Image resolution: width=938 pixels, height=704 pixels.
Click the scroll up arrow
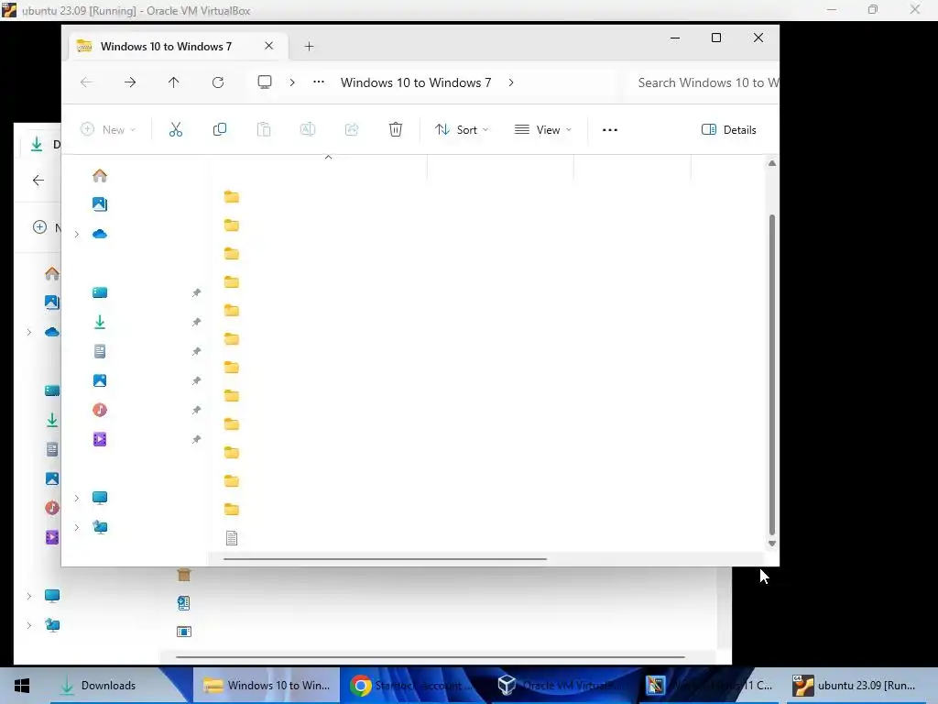771,163
